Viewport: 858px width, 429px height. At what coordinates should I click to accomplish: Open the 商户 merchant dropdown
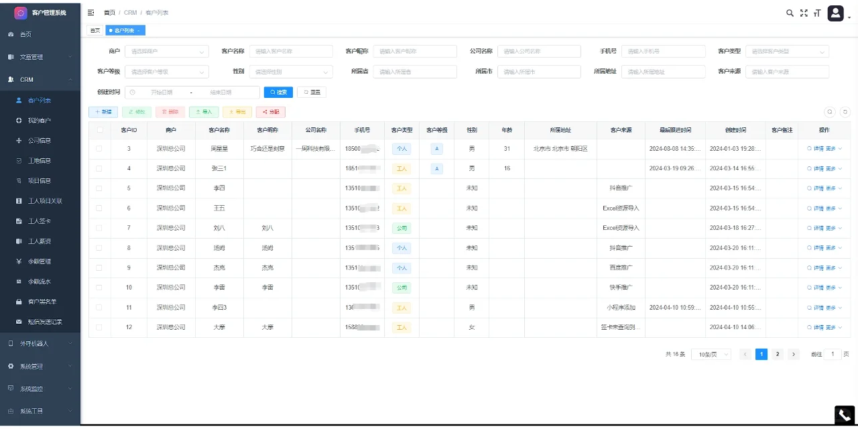166,50
